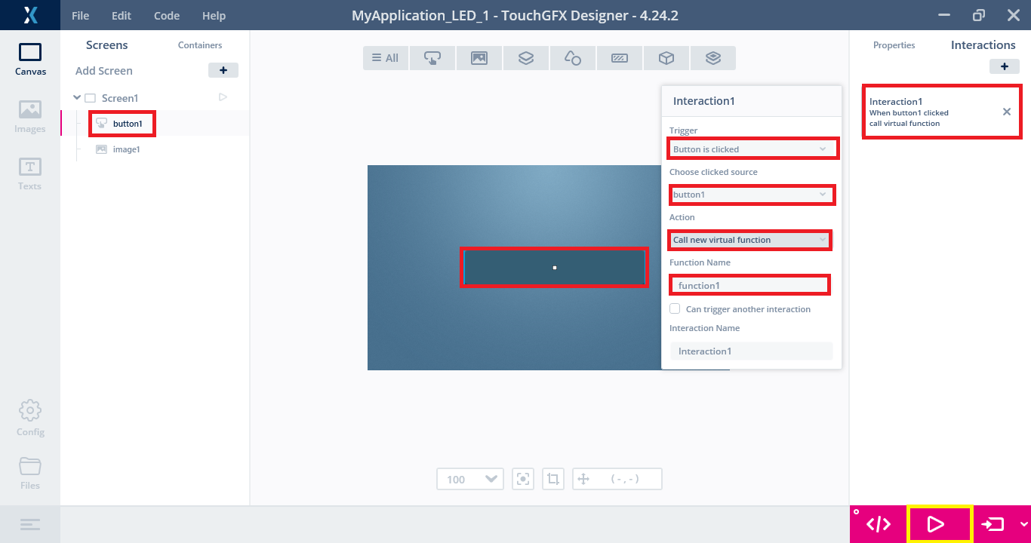This screenshot has width=1031, height=543.
Task: Switch to the Properties tab
Action: pyautogui.click(x=894, y=45)
